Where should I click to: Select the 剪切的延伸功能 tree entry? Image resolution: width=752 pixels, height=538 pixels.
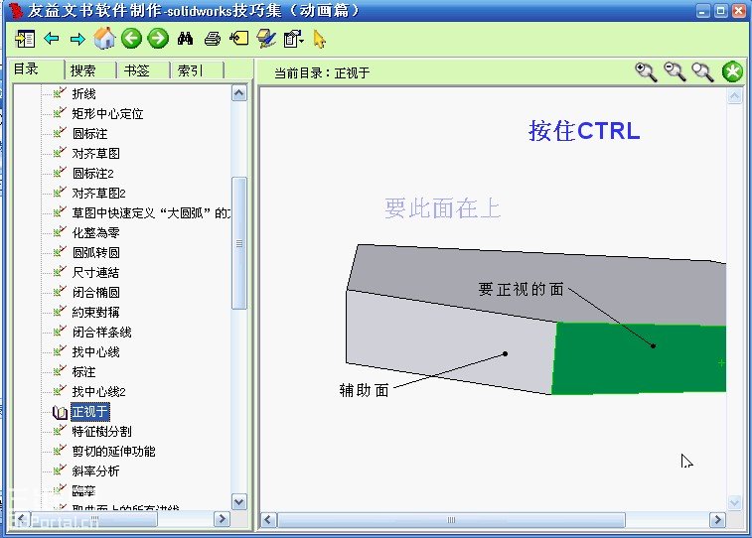pyautogui.click(x=113, y=452)
